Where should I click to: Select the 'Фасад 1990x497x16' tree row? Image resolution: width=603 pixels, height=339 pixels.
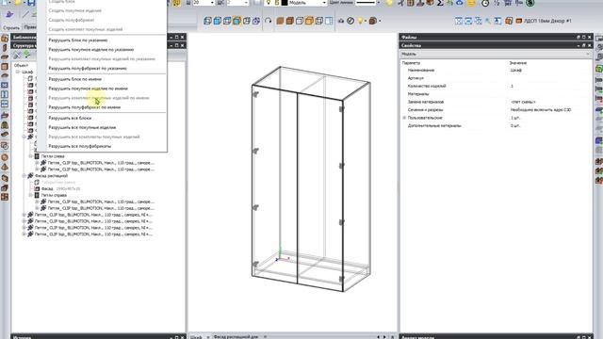60,188
